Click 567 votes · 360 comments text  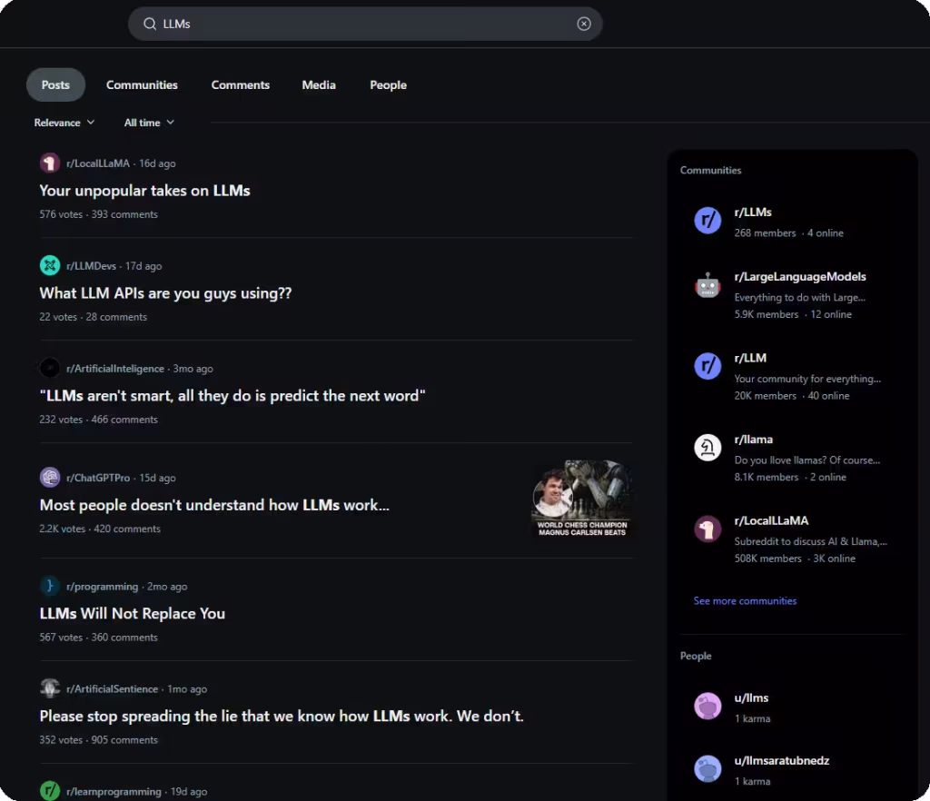coord(98,638)
